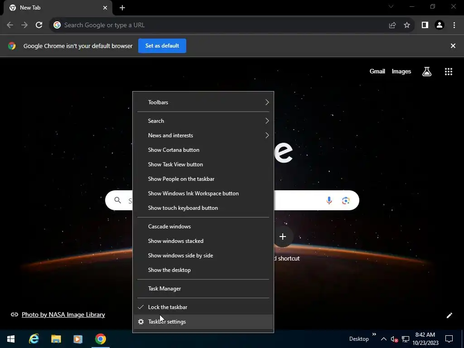
Task: Share this page via share icon
Action: pos(392,25)
